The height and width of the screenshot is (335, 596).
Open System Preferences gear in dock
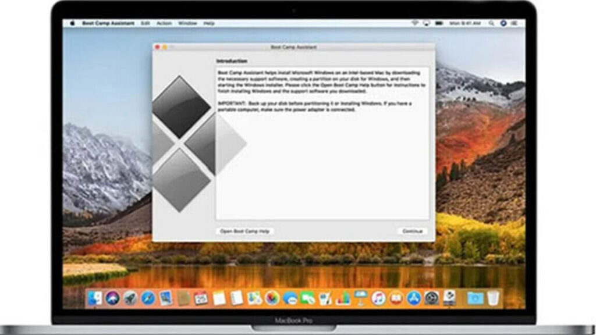[x=431, y=298]
